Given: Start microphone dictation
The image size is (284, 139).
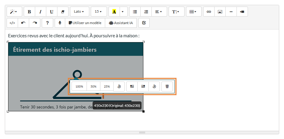Looking at the screenshot, I should coord(60,23).
